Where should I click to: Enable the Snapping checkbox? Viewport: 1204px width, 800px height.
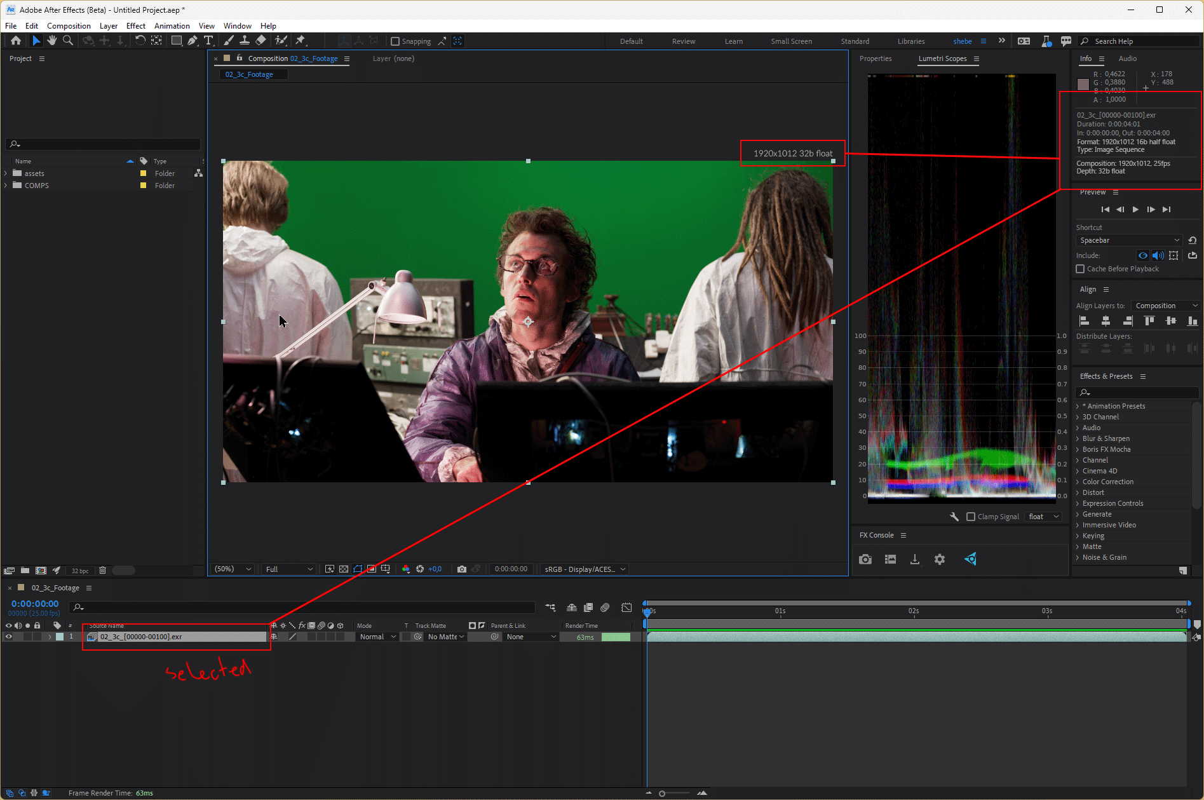pyautogui.click(x=395, y=41)
